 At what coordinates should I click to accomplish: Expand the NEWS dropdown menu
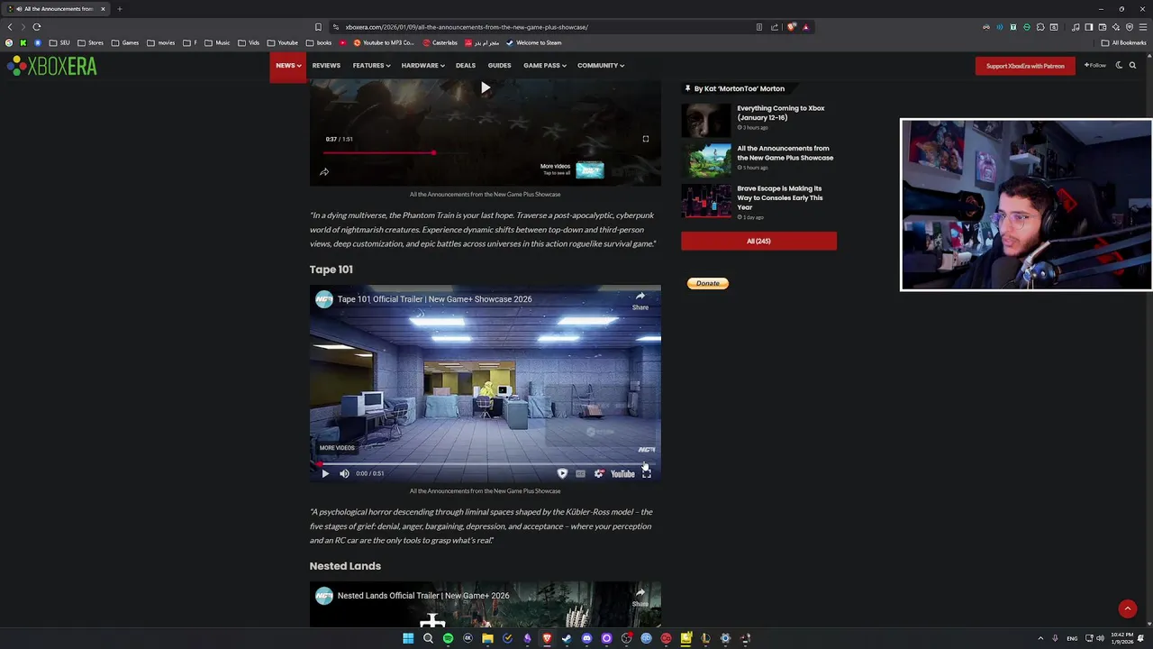click(288, 65)
